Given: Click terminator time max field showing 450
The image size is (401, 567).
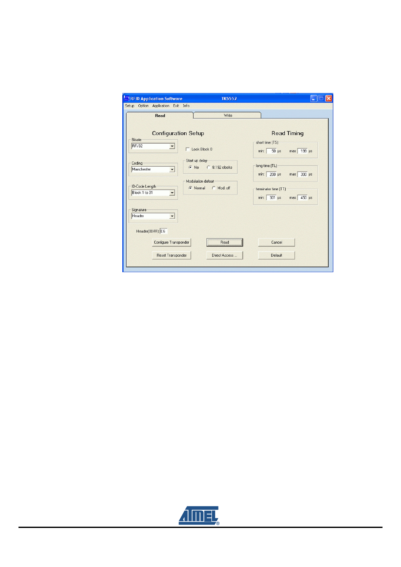Looking at the screenshot, I should 303,197.
